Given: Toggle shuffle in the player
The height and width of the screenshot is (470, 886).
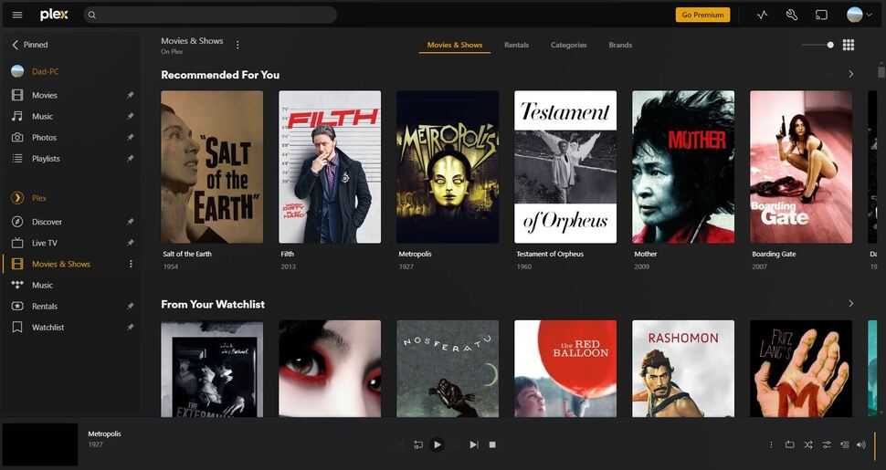Looking at the screenshot, I should (808, 444).
